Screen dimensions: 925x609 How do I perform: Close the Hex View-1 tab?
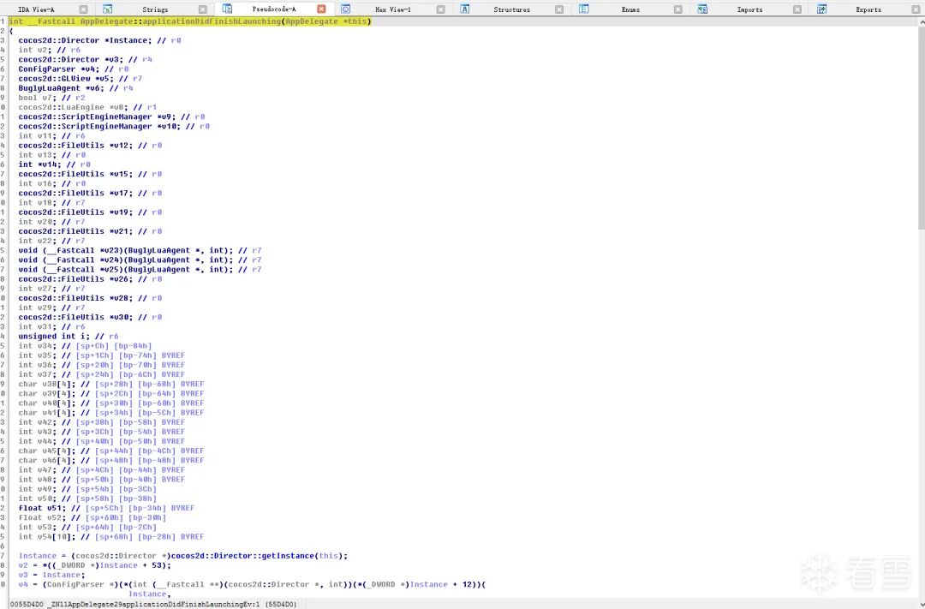[440, 9]
